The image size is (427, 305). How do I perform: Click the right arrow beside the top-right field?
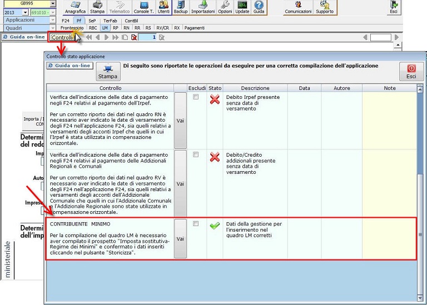(396, 37)
